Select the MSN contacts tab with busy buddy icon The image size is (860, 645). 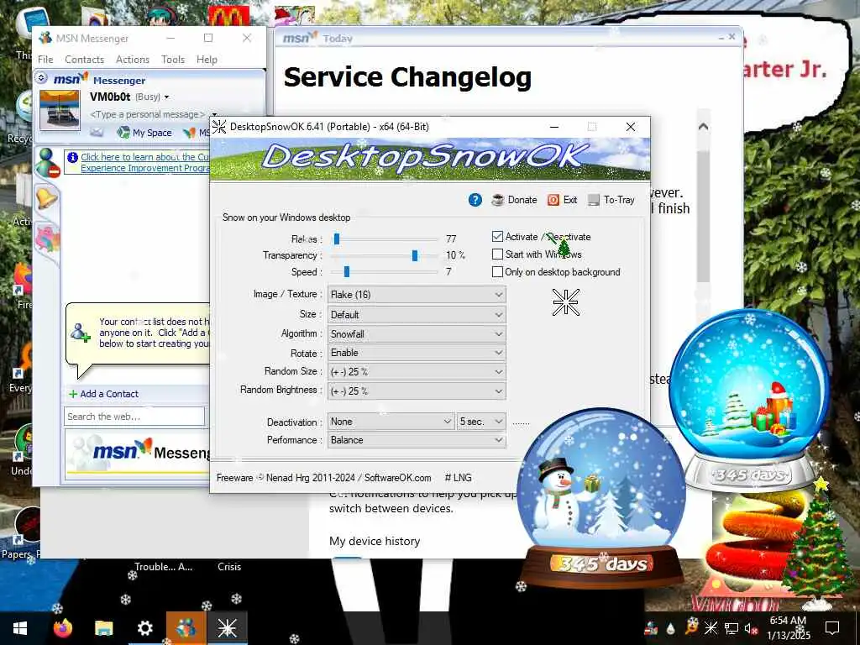(x=48, y=162)
